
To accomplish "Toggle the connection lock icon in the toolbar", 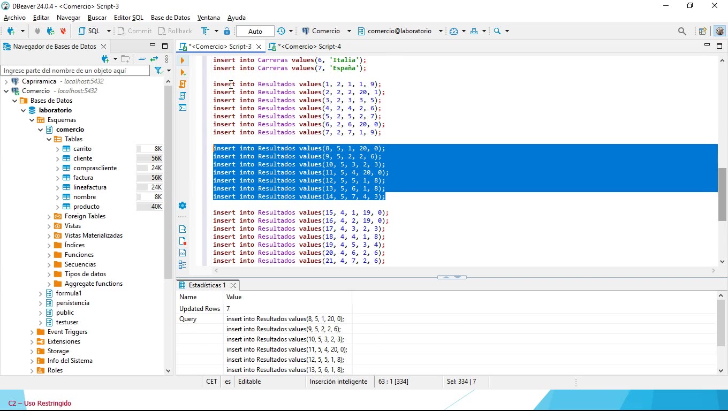I will (x=227, y=31).
